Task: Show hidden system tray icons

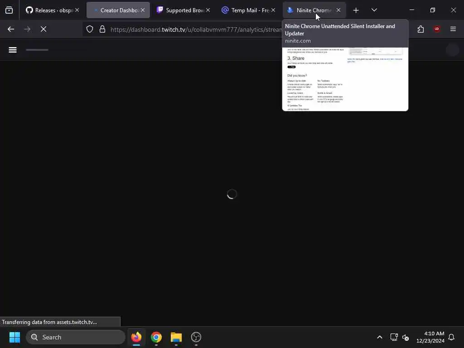Action: [x=380, y=337]
